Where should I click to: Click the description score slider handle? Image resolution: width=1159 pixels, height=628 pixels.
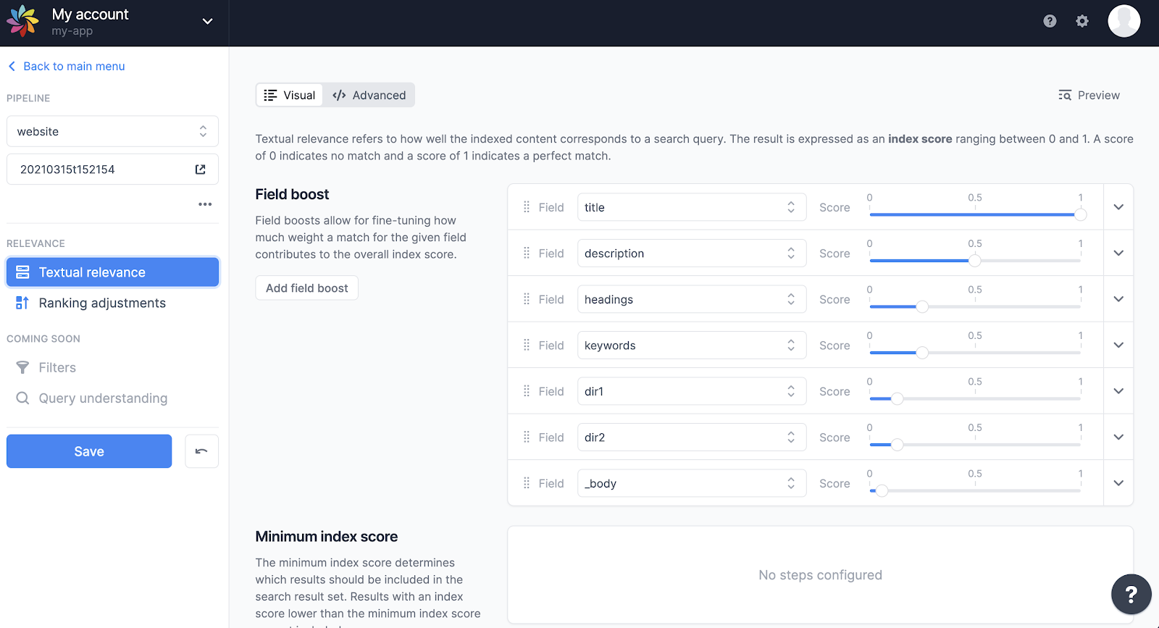(x=975, y=261)
